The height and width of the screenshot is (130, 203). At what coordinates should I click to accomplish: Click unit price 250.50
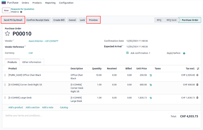click(143, 75)
